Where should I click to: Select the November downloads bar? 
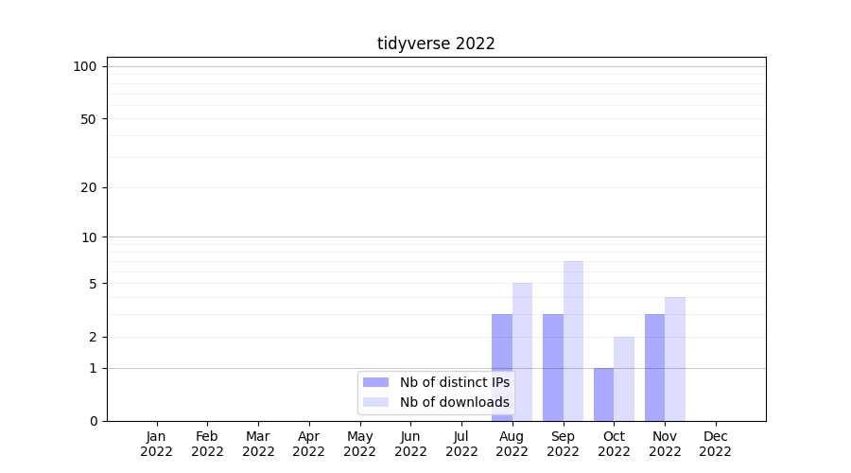click(675, 359)
